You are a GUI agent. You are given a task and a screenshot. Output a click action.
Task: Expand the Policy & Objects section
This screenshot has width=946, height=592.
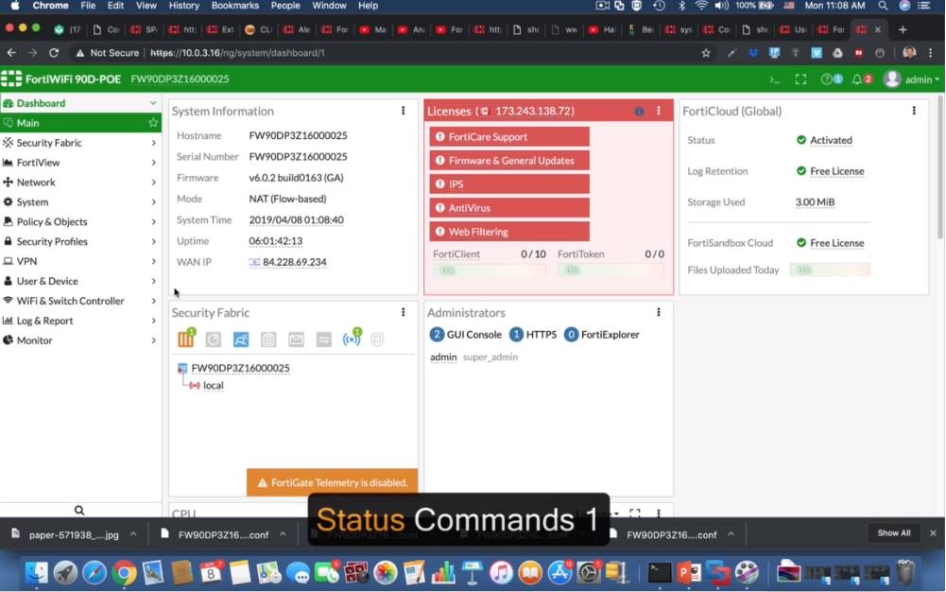coord(80,222)
